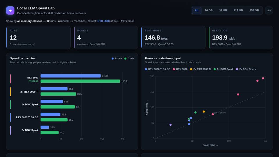Click 'most runs: Qwen3.8-27B' text
The height and width of the screenshot is (157, 279).
(x=91, y=44)
